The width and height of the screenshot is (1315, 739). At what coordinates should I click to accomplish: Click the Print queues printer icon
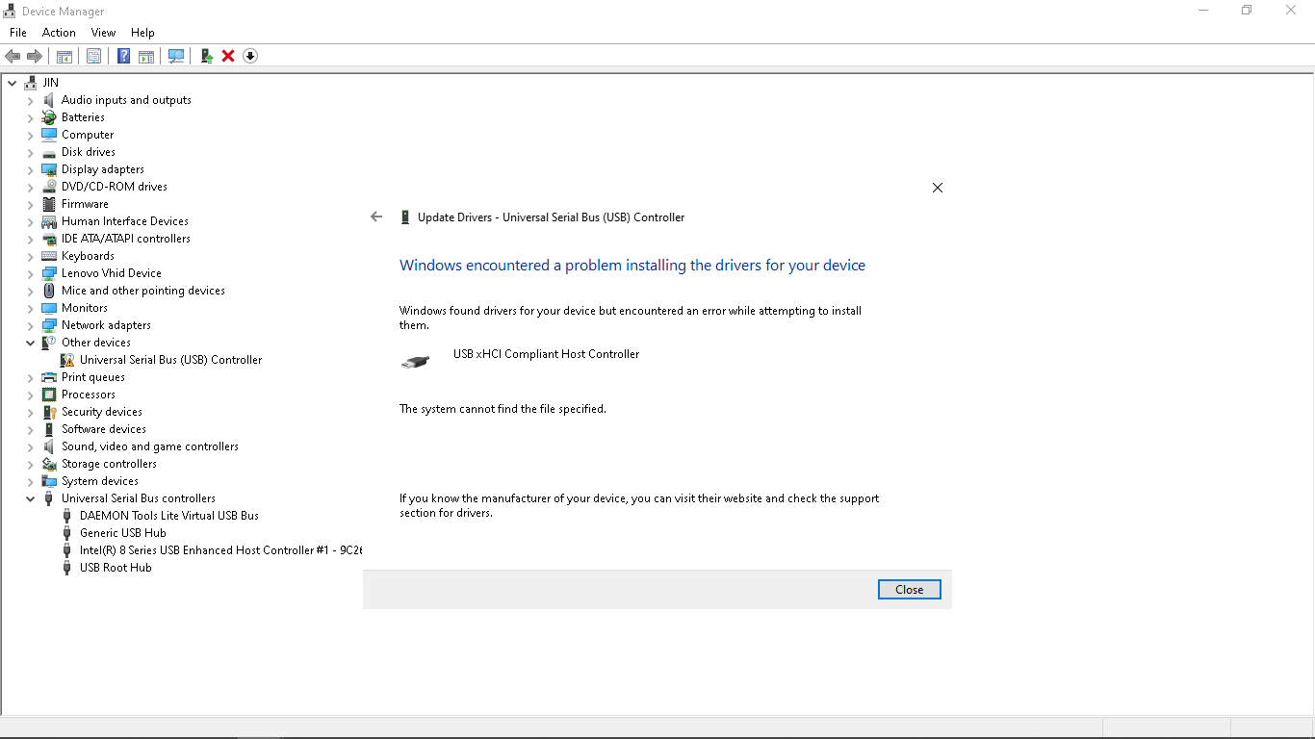click(49, 377)
